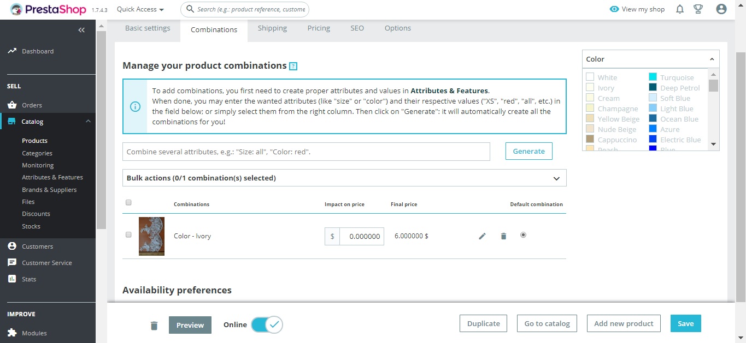
Task: Edit the Ivory combination with the pencil icon
Action: pyautogui.click(x=482, y=236)
